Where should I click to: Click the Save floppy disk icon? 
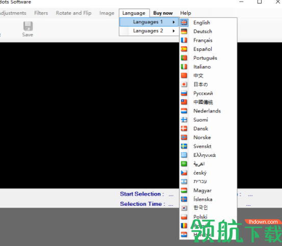coord(28,26)
